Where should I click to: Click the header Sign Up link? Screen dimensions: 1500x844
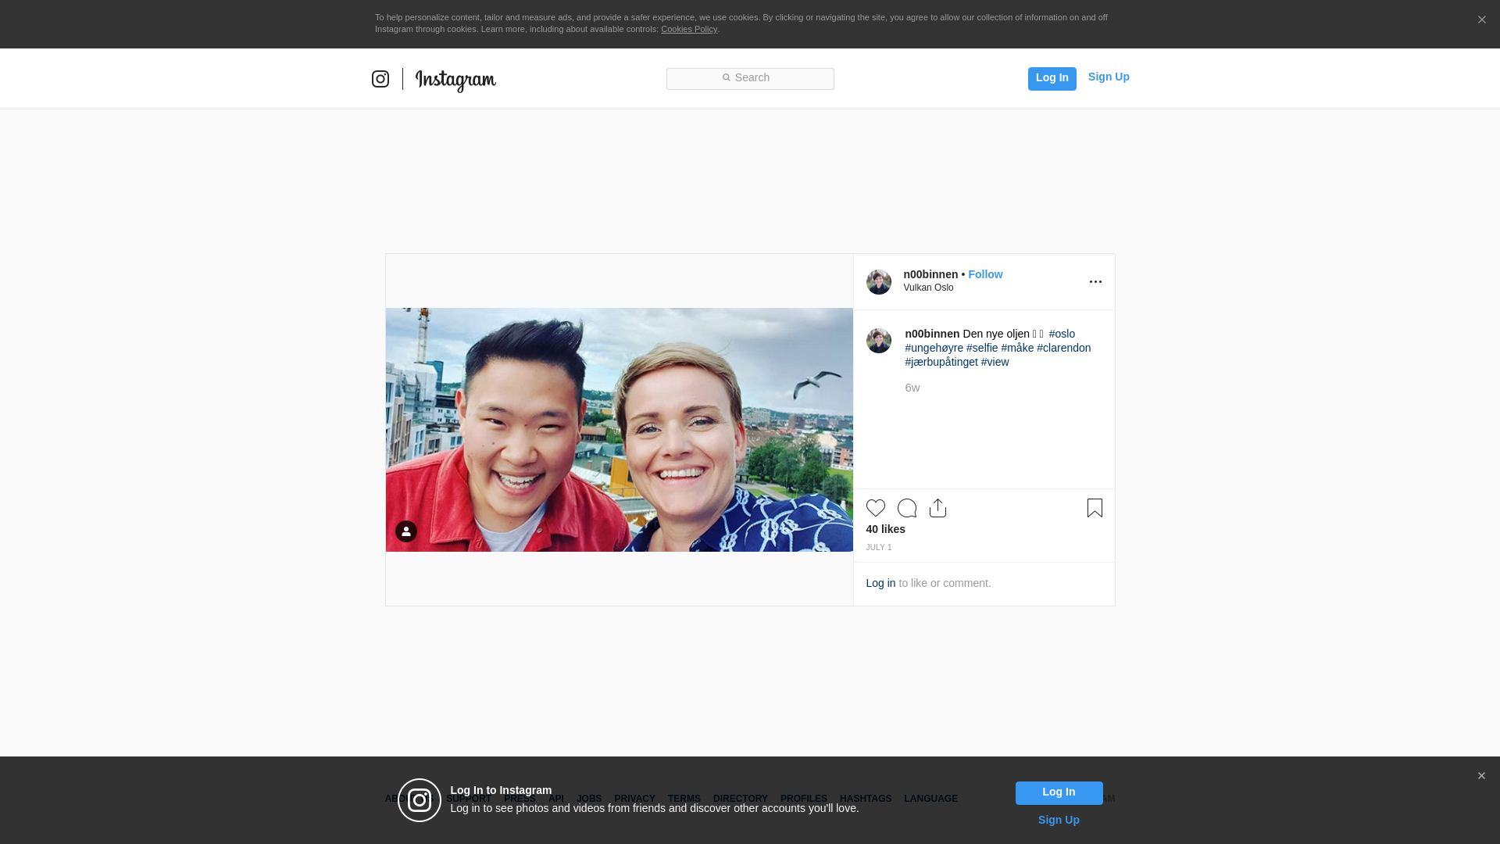point(1108,77)
